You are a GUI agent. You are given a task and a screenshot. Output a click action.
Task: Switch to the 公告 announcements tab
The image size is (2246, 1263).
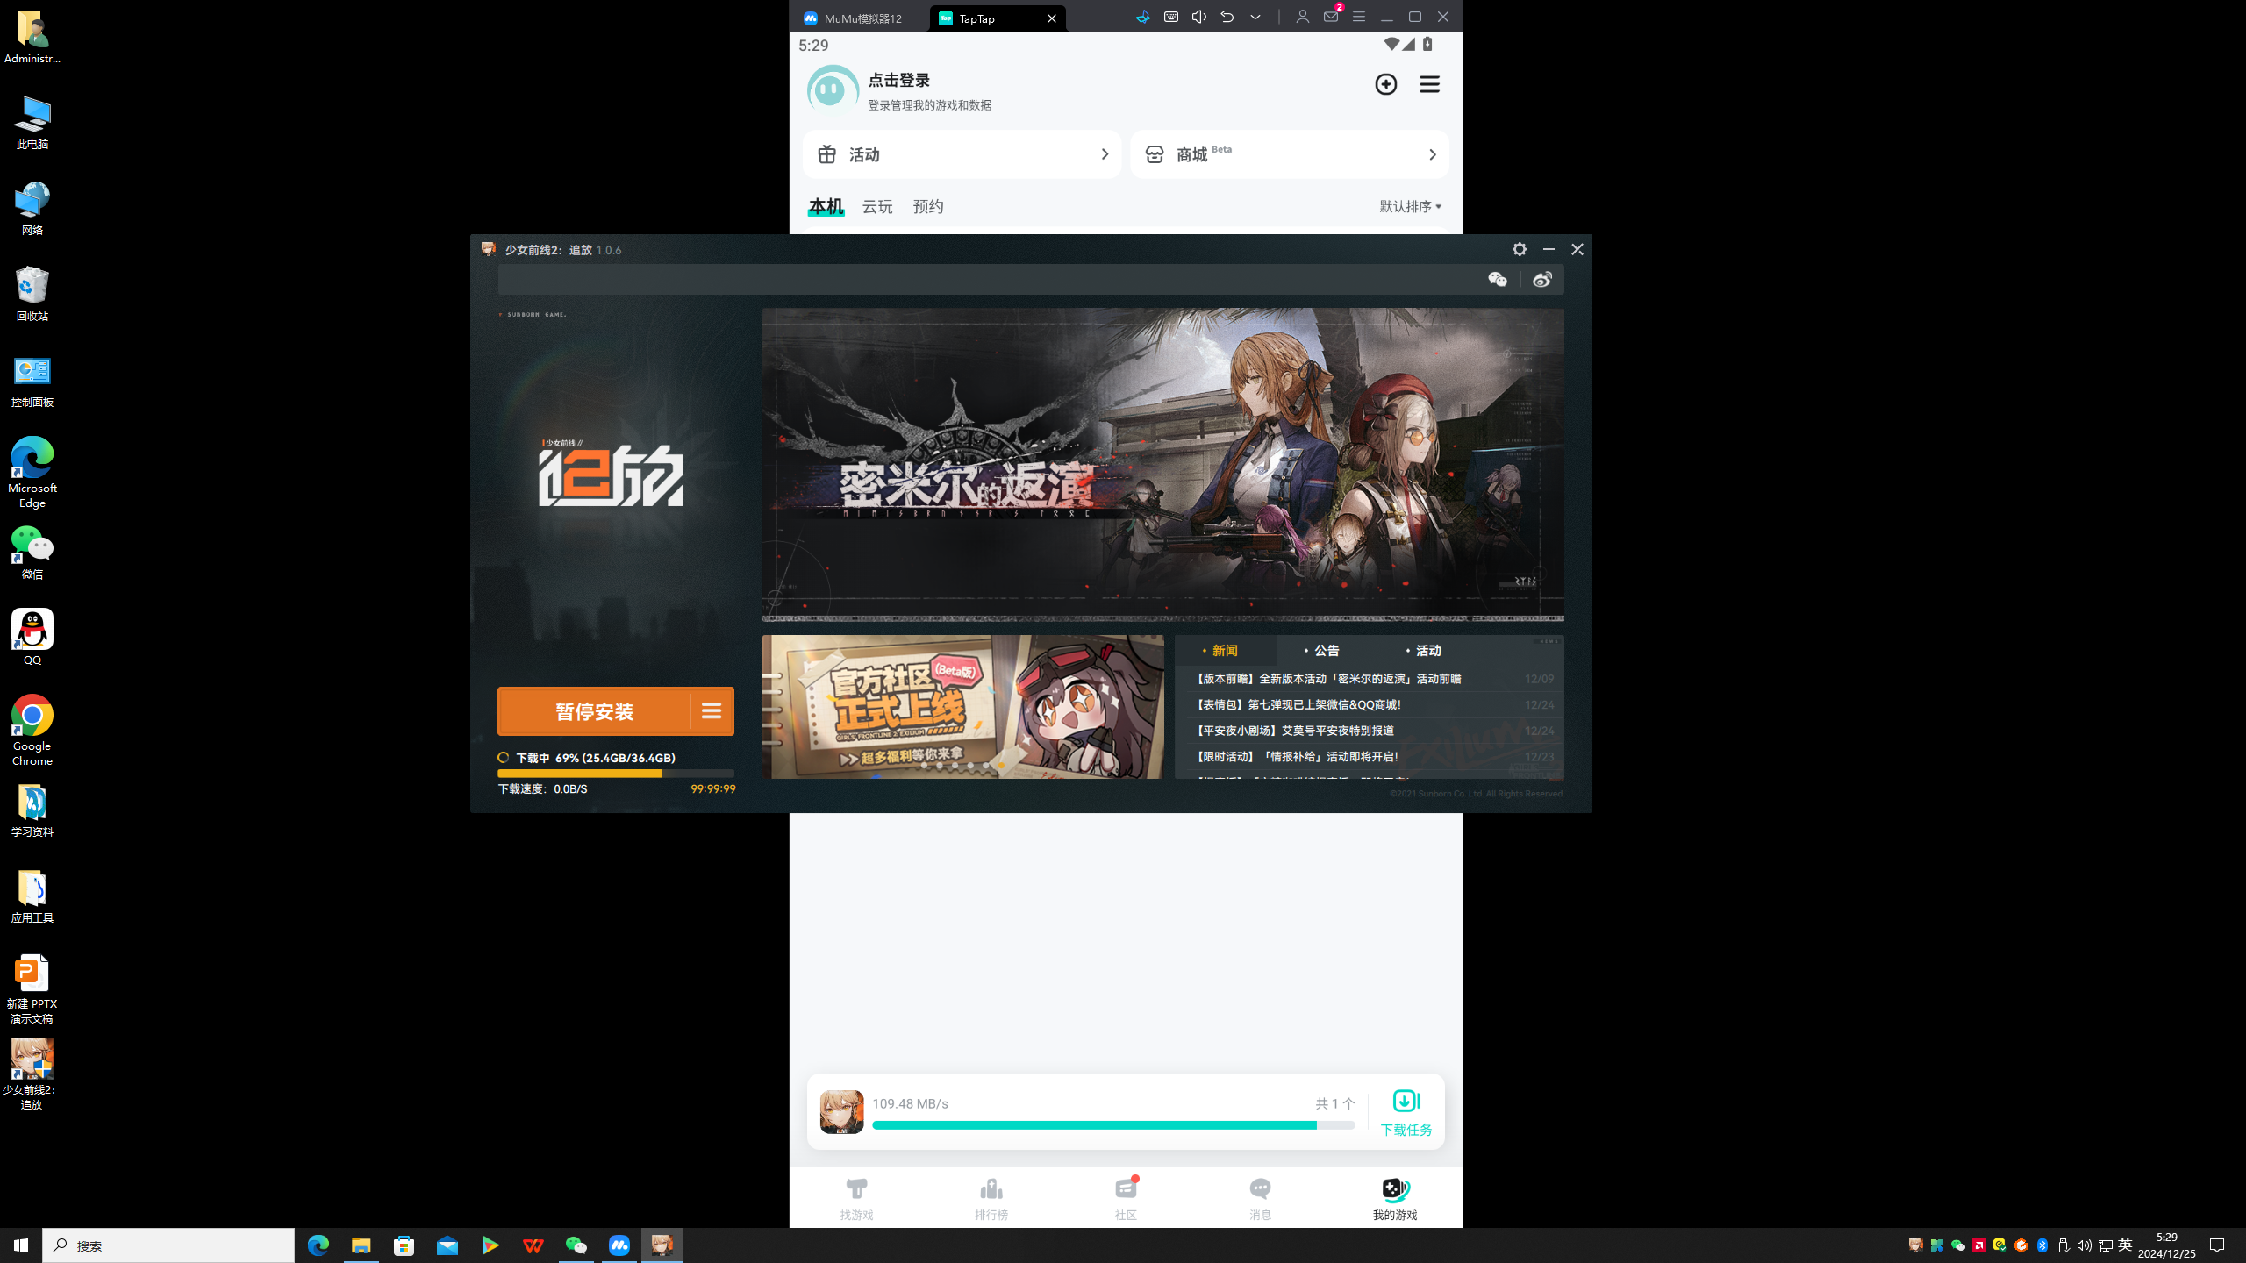point(1327,651)
